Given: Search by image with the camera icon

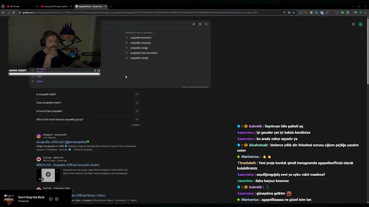Looking at the screenshot, I should pyautogui.click(x=200, y=24).
